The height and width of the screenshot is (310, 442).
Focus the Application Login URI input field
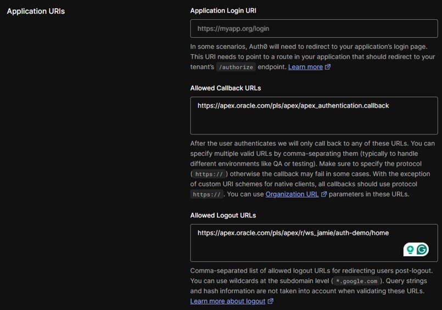coord(314,29)
